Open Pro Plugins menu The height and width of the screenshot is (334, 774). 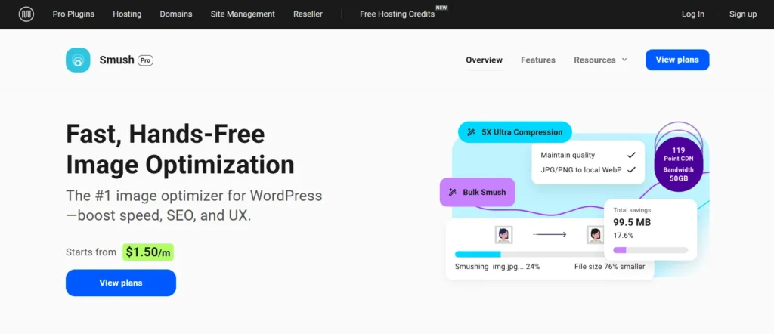pyautogui.click(x=73, y=14)
